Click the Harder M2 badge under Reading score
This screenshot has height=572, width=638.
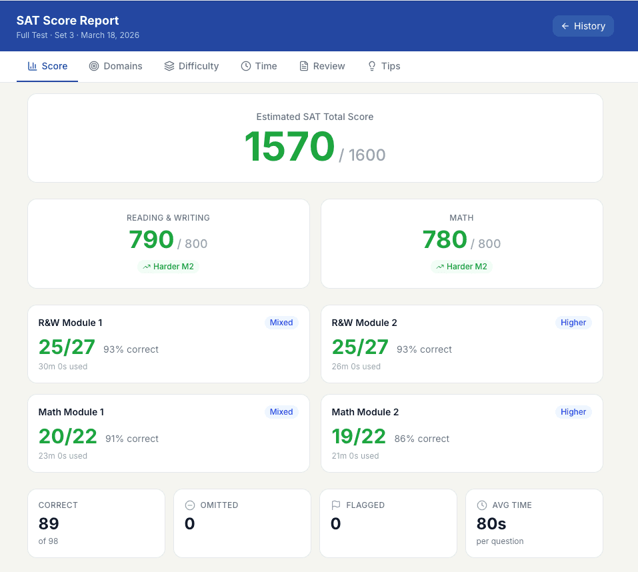[168, 266]
